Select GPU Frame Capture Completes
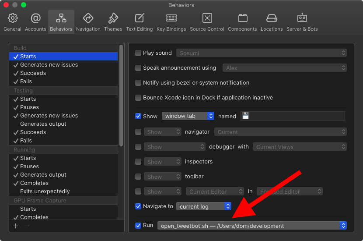This screenshot has width=363, height=241. (63, 216)
